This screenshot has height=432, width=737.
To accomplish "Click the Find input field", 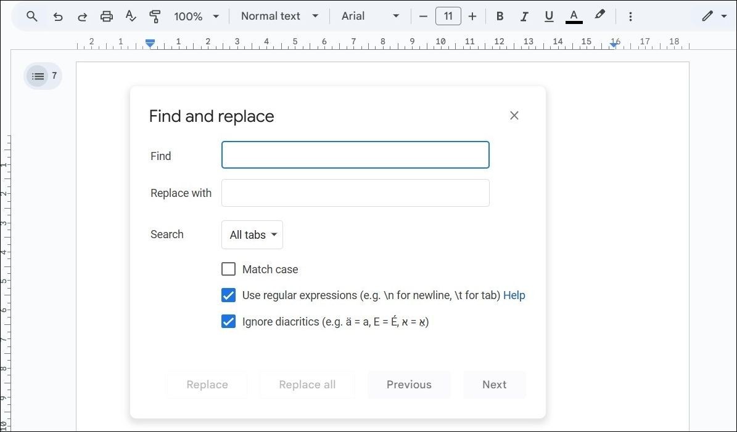I will (x=355, y=155).
